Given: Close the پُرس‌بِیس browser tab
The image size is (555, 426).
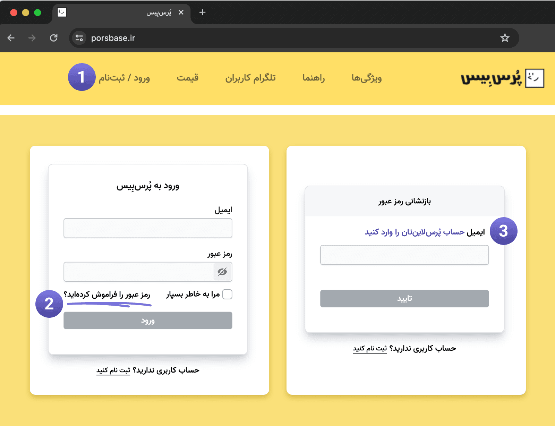Looking at the screenshot, I should 181,12.
